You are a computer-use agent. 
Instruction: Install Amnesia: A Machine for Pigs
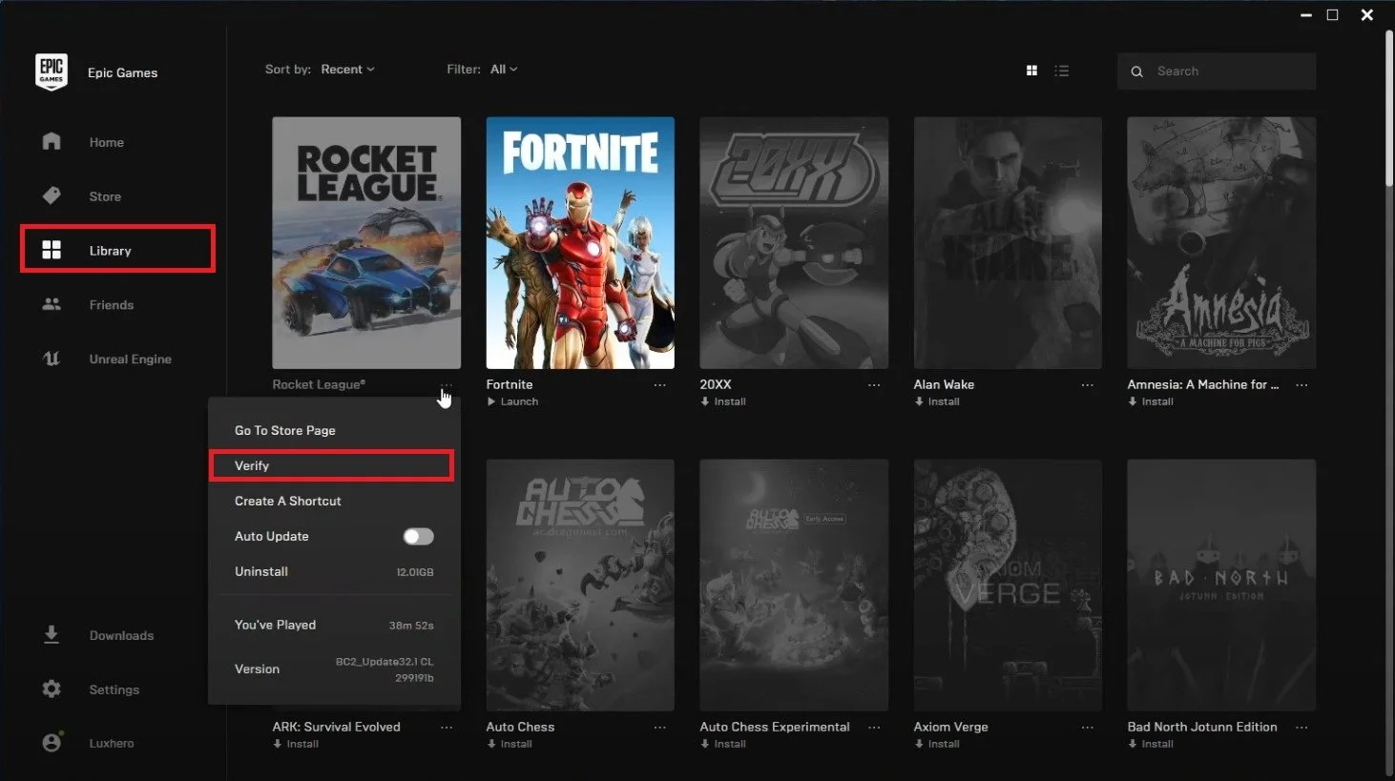click(1151, 401)
